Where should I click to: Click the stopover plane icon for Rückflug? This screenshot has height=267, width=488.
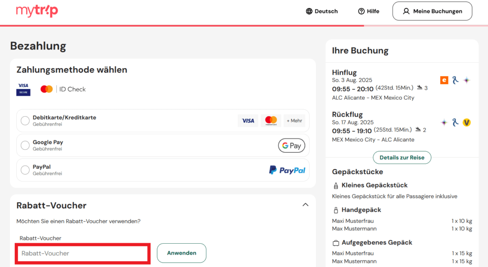[418, 129]
